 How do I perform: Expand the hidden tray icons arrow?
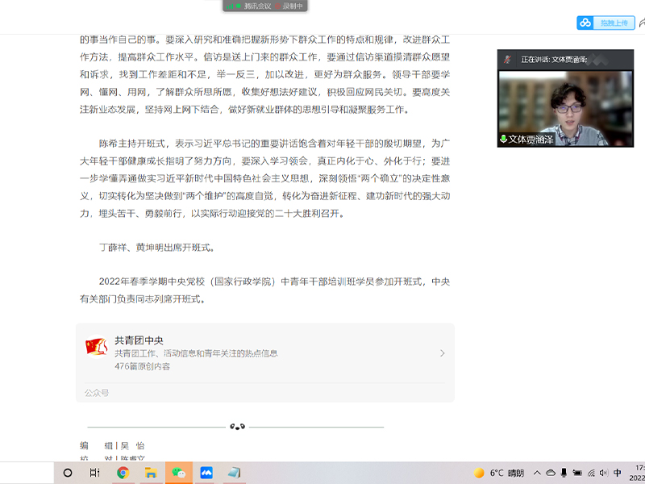coord(537,473)
